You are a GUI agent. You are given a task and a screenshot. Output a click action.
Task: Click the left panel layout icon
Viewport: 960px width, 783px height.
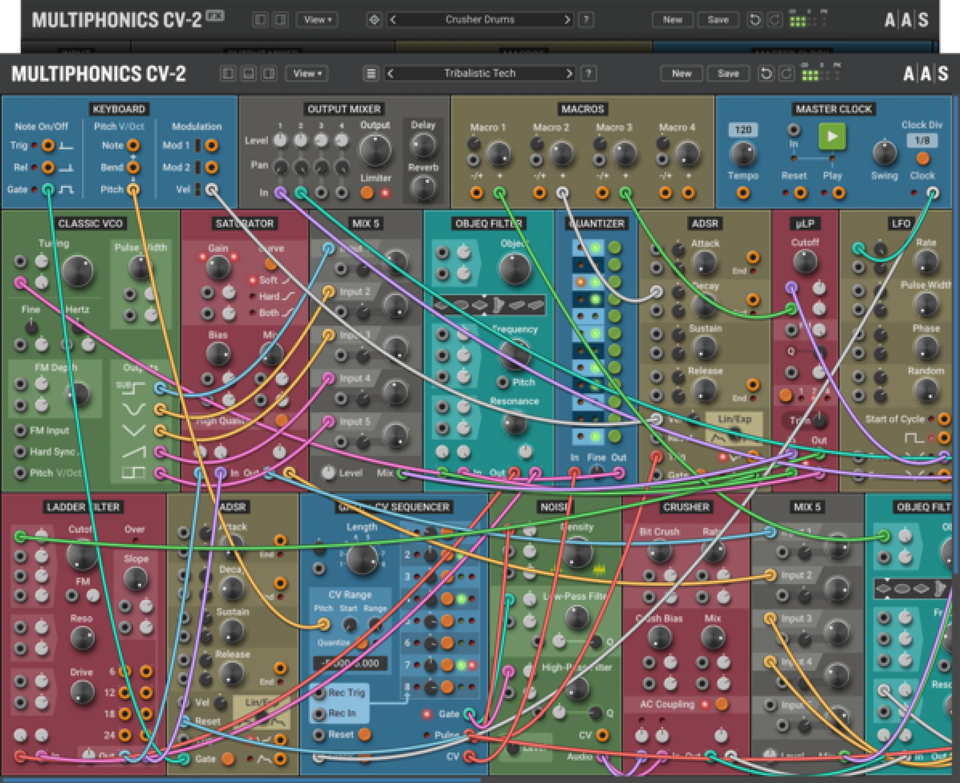tap(228, 74)
